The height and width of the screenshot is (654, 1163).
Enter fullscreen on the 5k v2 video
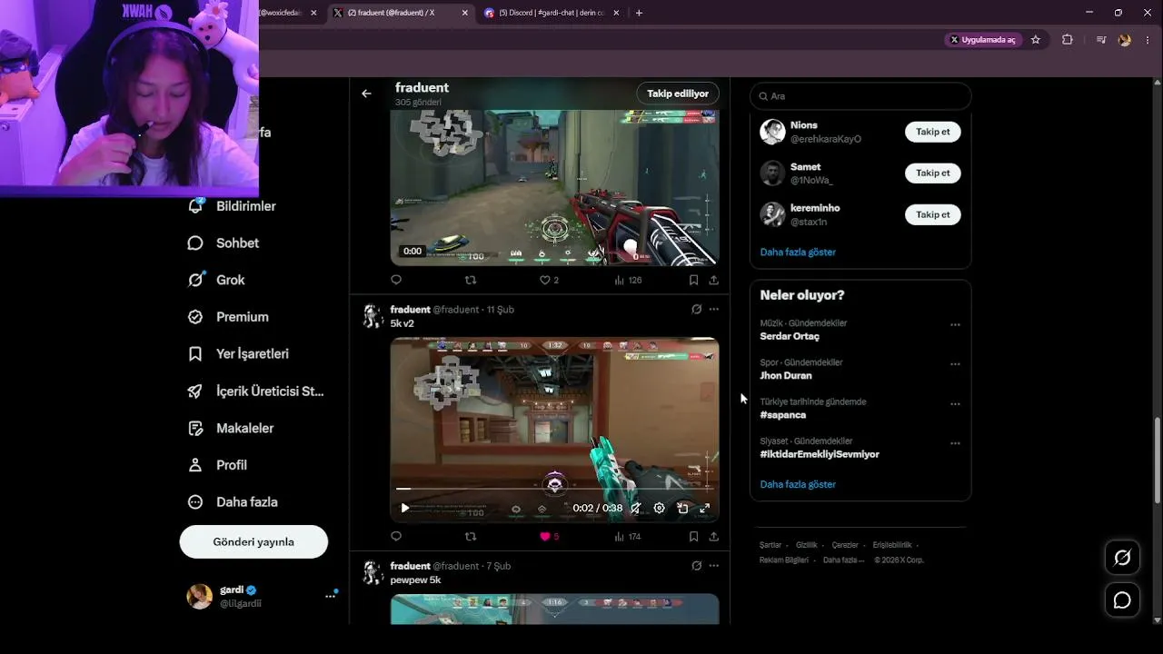tap(704, 509)
